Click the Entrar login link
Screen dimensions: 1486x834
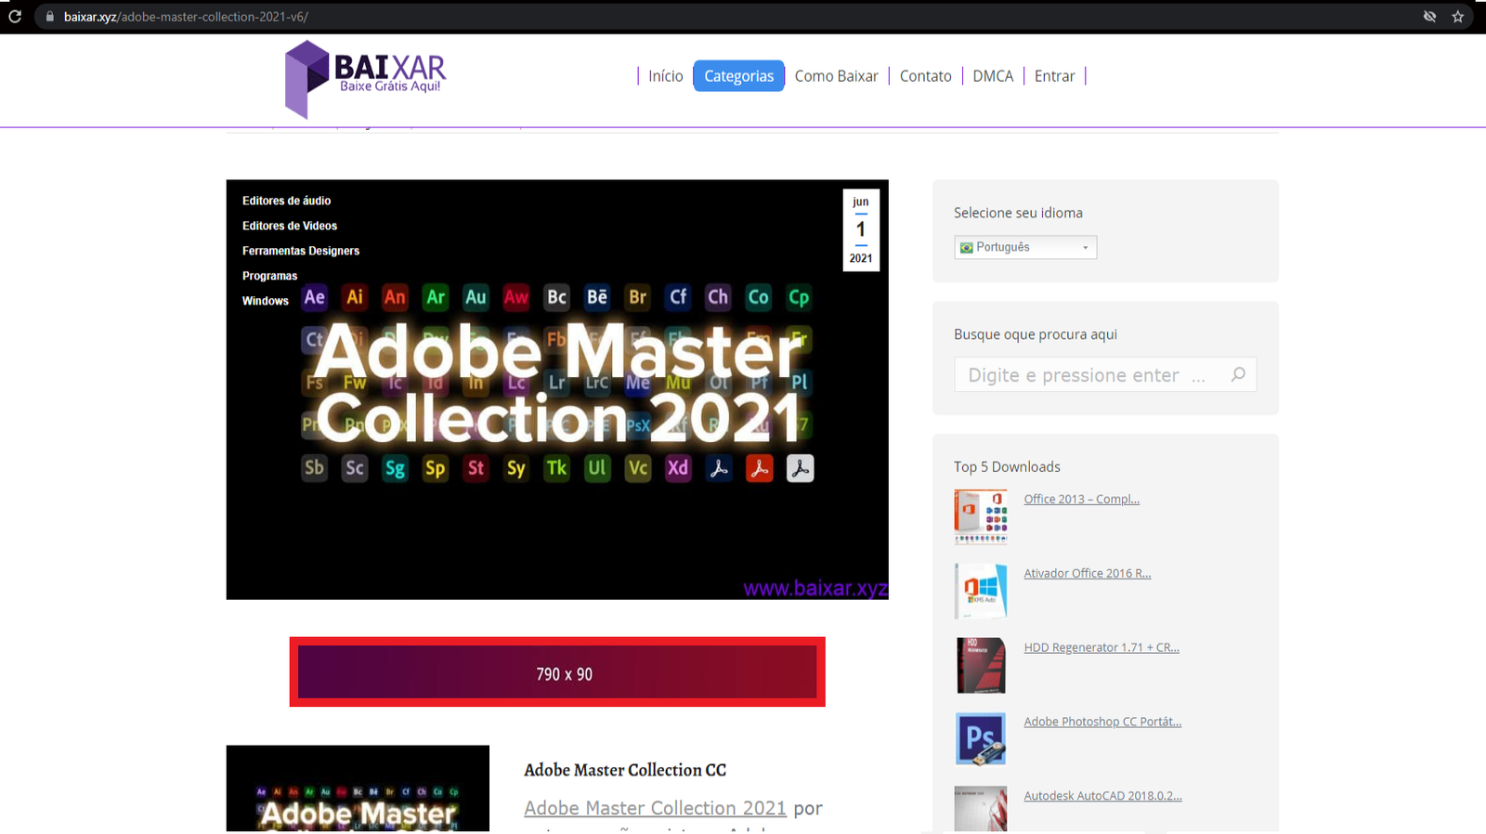1054,76
